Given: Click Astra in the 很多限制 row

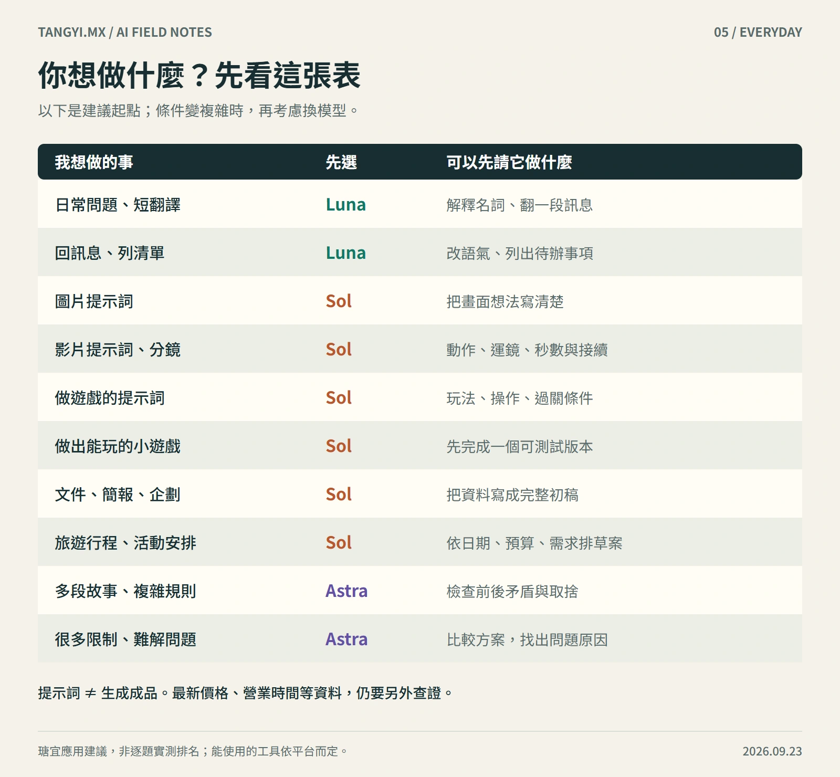Looking at the screenshot, I should point(346,639).
